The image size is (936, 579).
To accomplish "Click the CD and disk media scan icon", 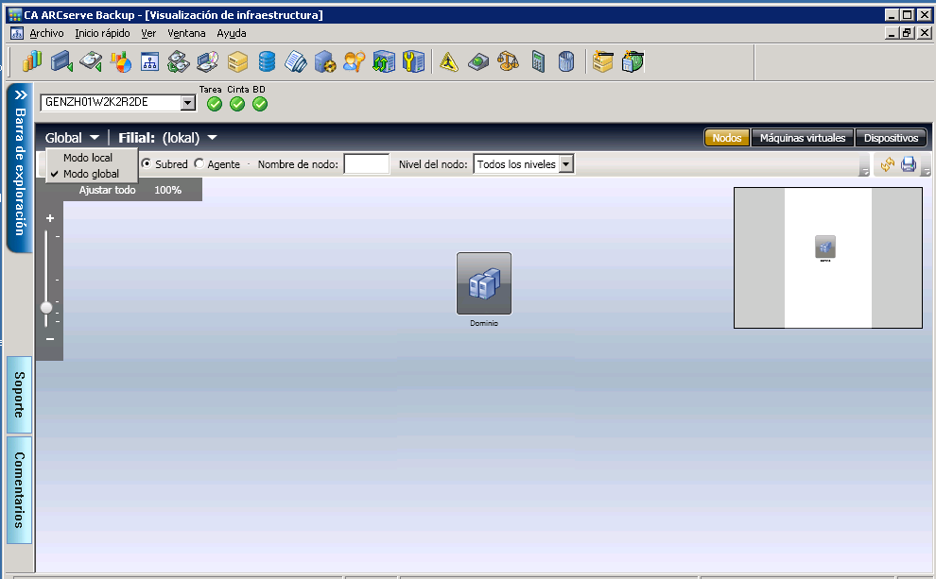I will 208,61.
